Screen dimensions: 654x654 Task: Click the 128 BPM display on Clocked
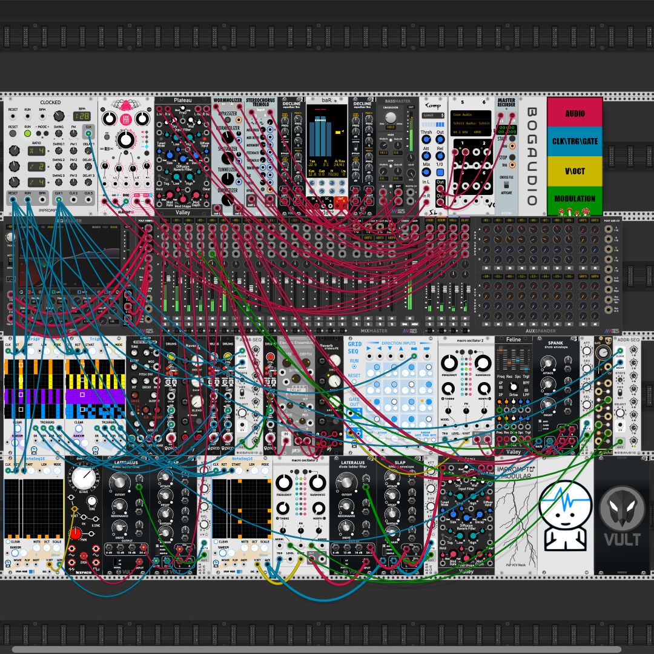coord(82,116)
